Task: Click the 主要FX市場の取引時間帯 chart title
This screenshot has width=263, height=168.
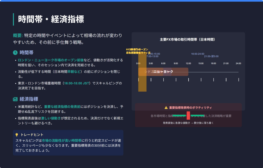Action: point(187,40)
